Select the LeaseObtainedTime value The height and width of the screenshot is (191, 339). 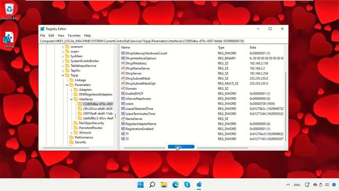click(139, 109)
